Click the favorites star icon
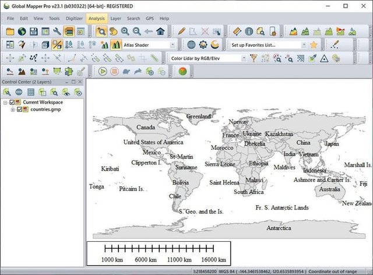The width and height of the screenshot is (373, 275). pyautogui.click(x=314, y=44)
